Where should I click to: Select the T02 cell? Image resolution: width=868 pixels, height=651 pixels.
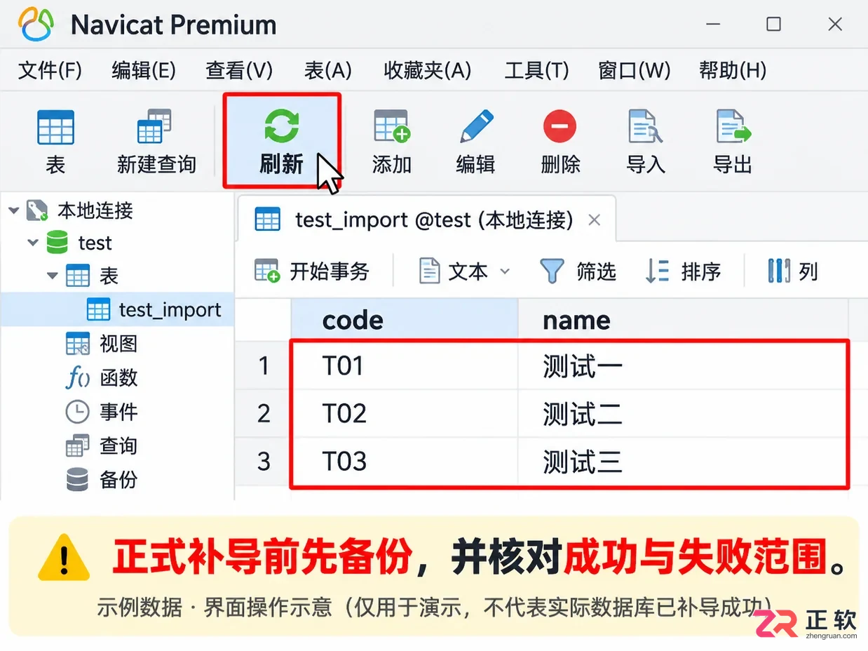(405, 413)
